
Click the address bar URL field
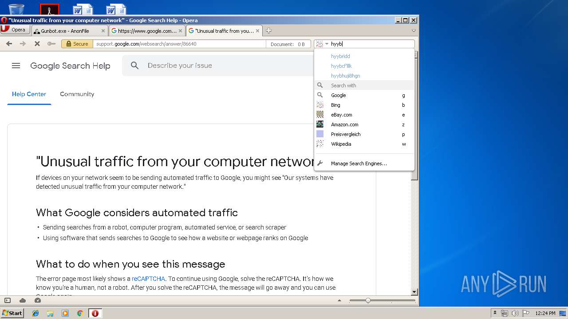(179, 44)
